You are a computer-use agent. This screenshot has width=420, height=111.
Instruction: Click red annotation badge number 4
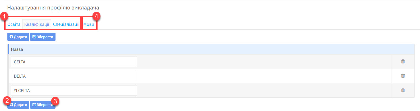[x=96, y=16]
